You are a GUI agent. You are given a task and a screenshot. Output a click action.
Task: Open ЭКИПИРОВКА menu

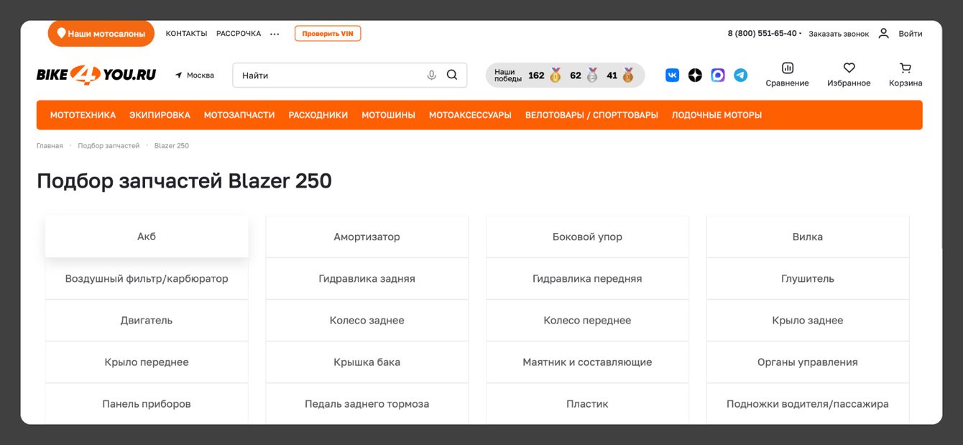[160, 115]
